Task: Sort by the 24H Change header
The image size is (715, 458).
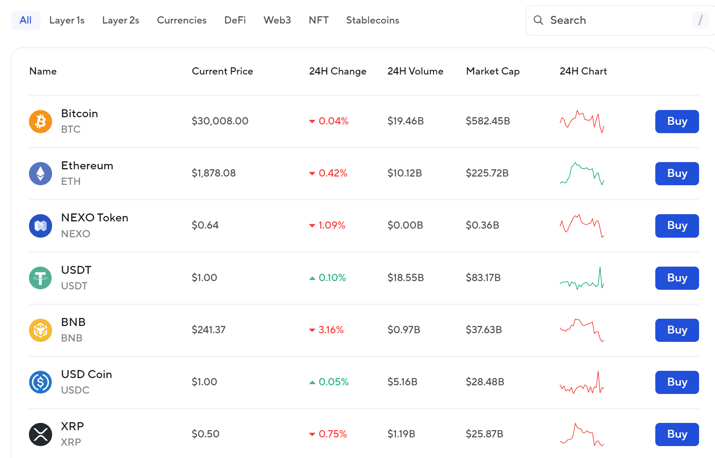Action: [338, 71]
